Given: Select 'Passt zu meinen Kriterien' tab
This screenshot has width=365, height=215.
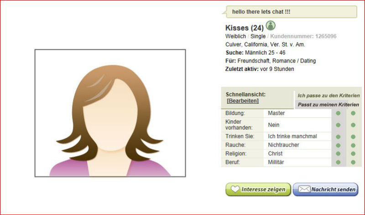Looking at the screenshot, I should pos(328,105).
